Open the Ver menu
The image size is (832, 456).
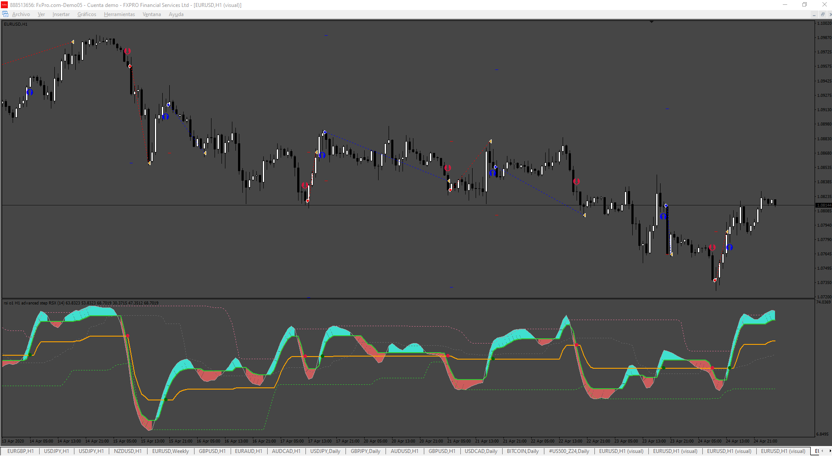click(x=41, y=14)
